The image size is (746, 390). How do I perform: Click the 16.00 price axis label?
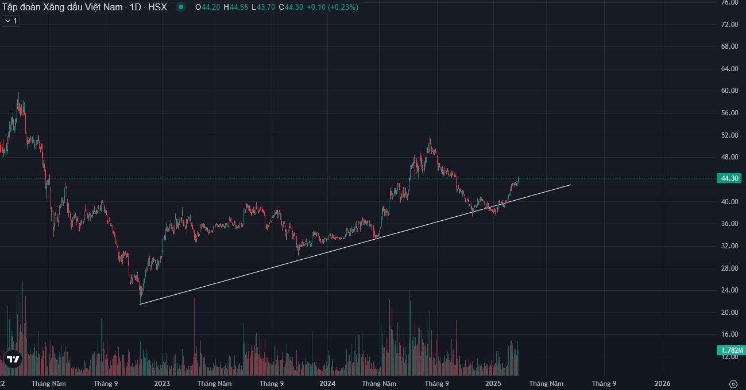729,334
